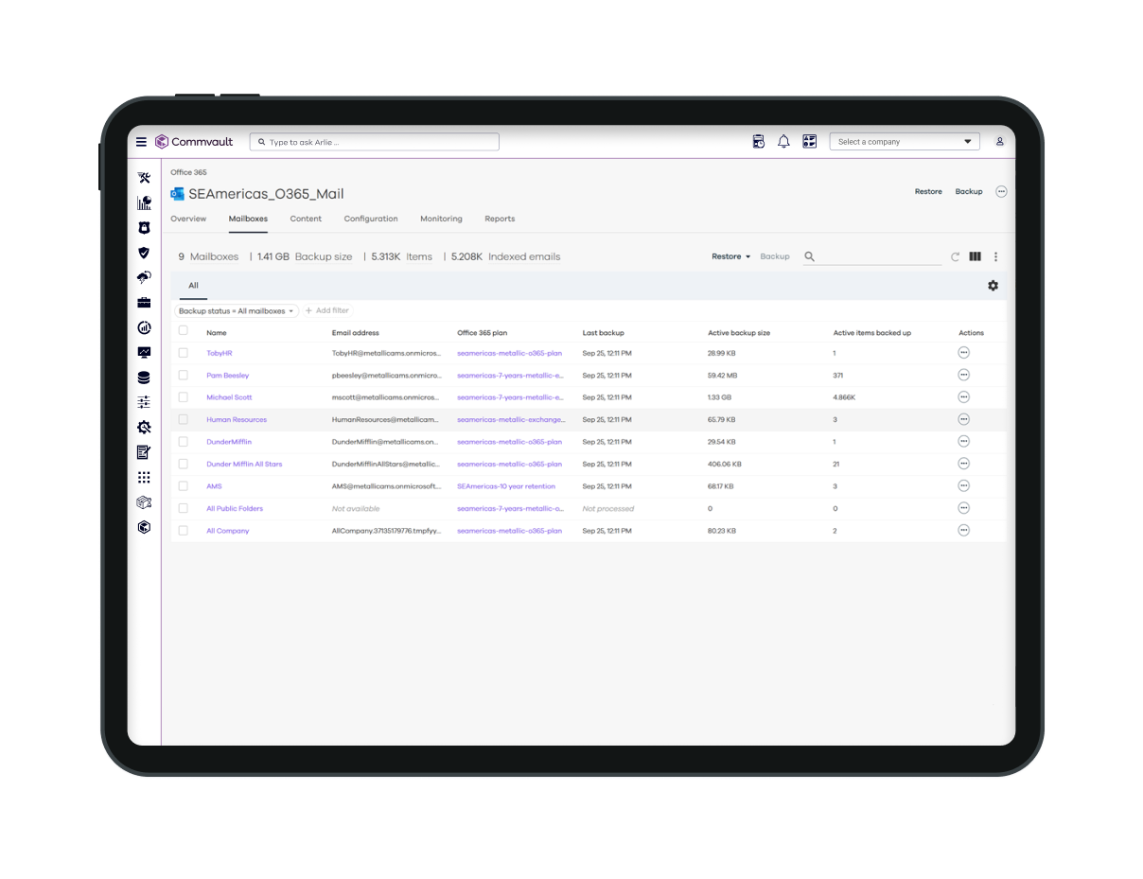1143x879 pixels.
Task: Open actions menu for Michael Scott row
Action: point(963,397)
